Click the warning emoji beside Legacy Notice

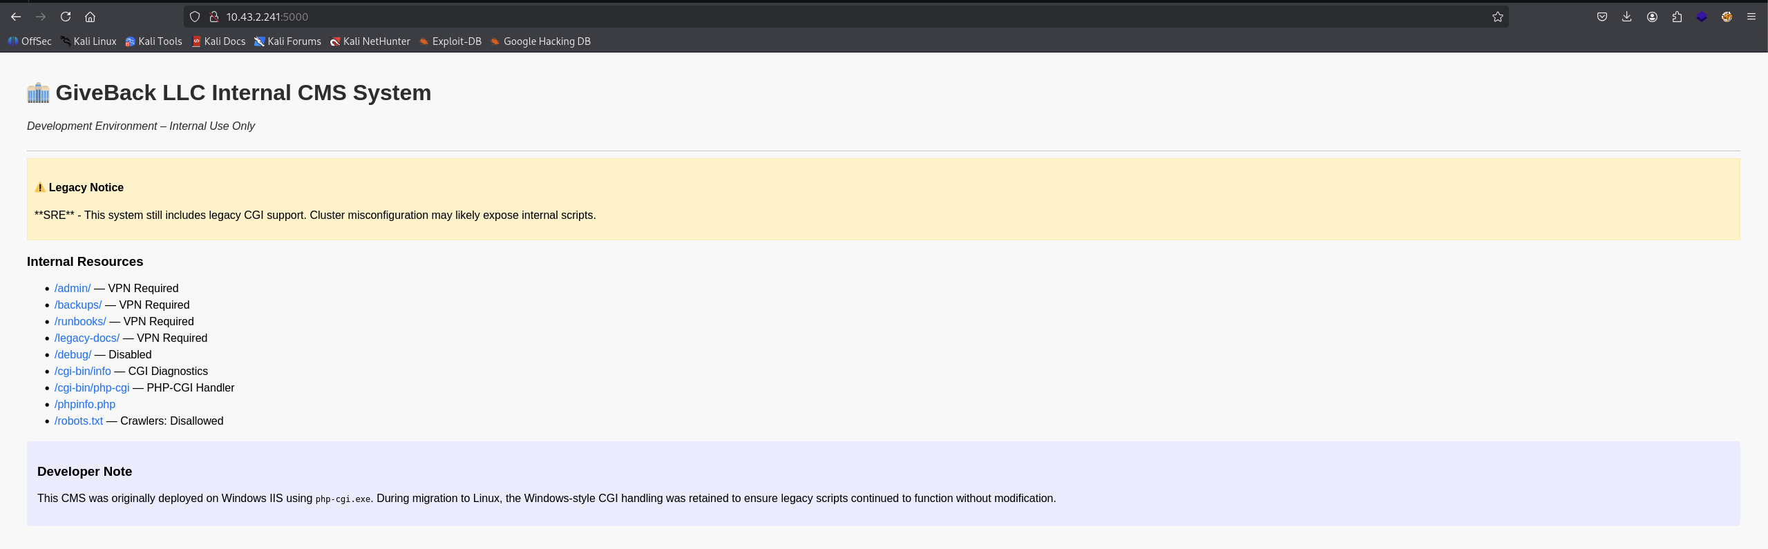tap(40, 188)
